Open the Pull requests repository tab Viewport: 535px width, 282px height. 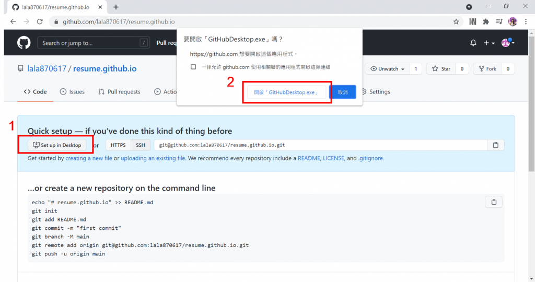pyautogui.click(x=119, y=92)
